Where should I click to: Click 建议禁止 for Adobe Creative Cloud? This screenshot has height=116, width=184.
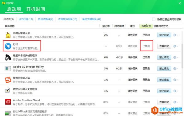133,102
